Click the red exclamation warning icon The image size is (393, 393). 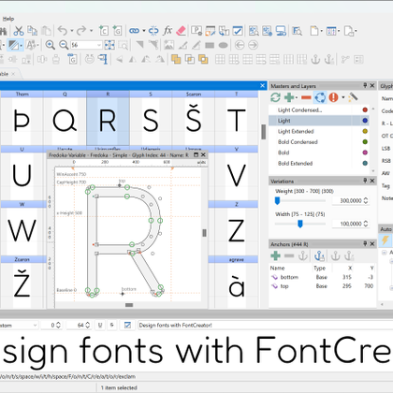coord(333,97)
